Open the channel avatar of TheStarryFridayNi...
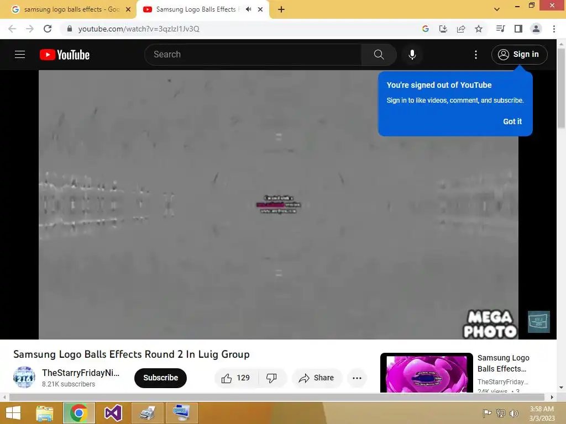566x424 pixels. [24, 377]
